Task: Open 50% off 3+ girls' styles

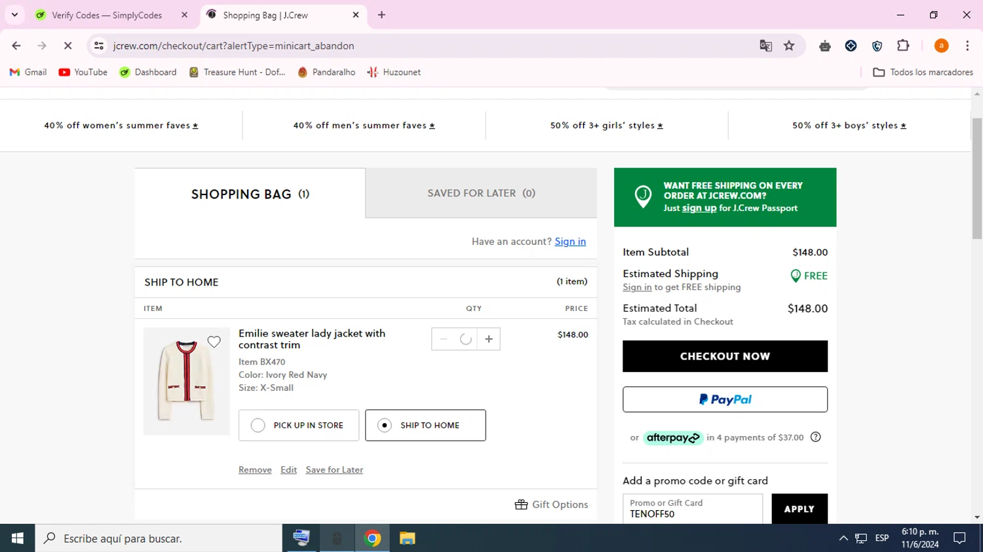Action: tap(607, 126)
